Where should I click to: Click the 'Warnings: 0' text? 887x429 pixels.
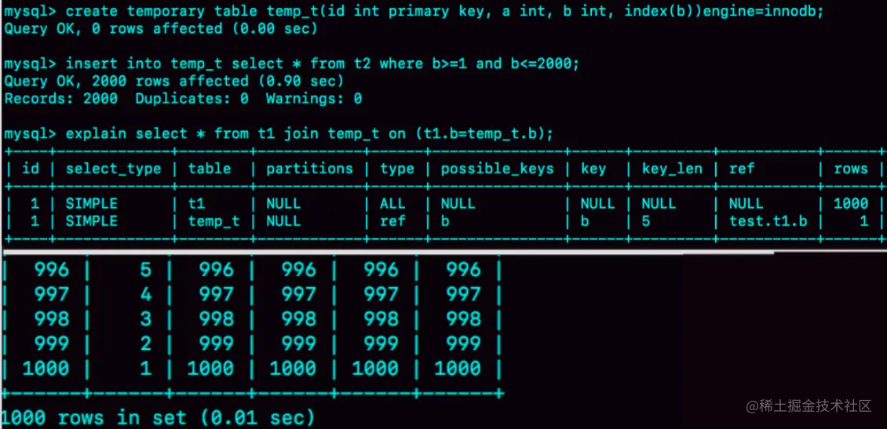pyautogui.click(x=314, y=99)
